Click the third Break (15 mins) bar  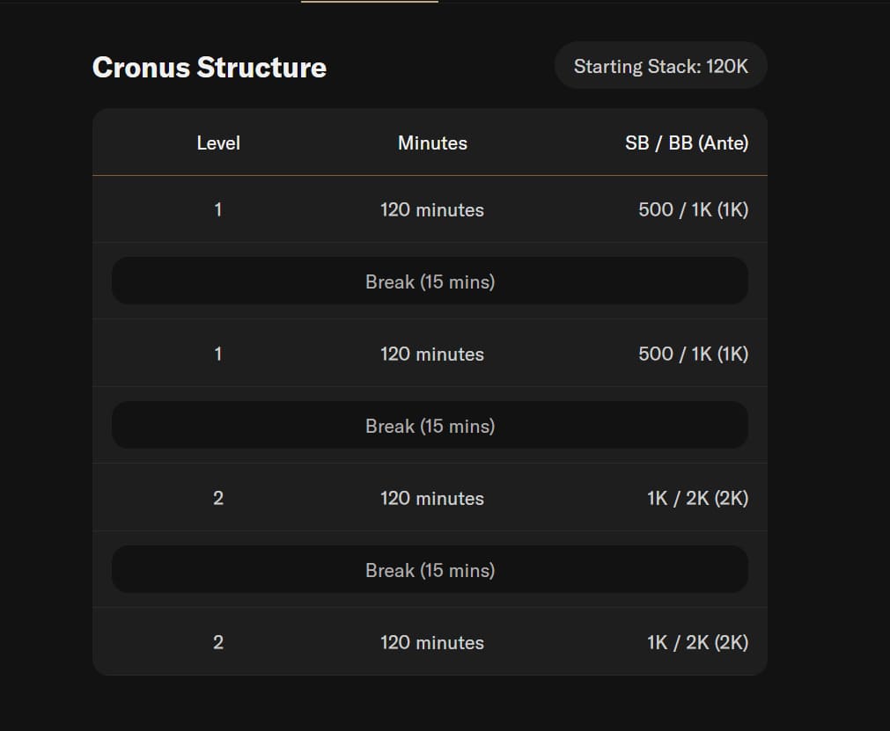430,570
